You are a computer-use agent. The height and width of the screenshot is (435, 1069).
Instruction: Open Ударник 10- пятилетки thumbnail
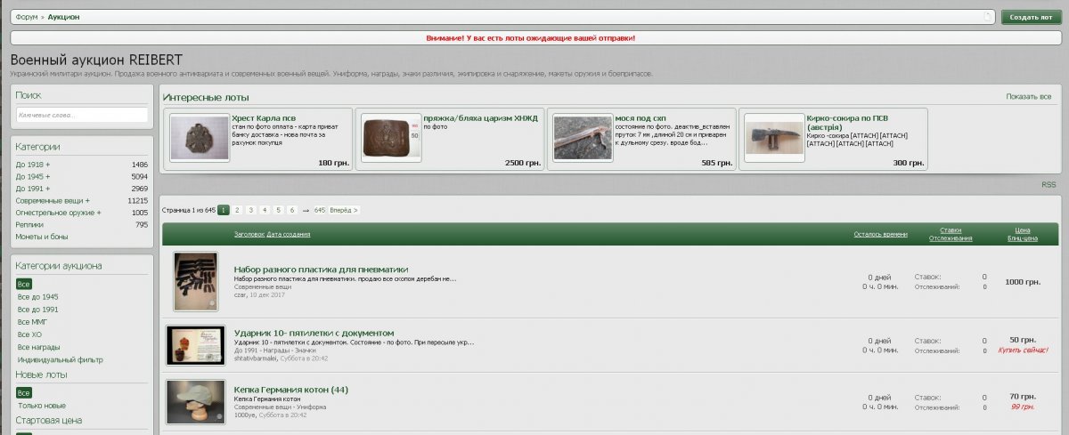point(195,345)
